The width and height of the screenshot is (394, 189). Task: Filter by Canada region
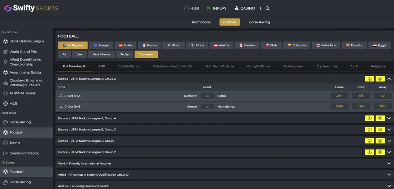click(247, 45)
